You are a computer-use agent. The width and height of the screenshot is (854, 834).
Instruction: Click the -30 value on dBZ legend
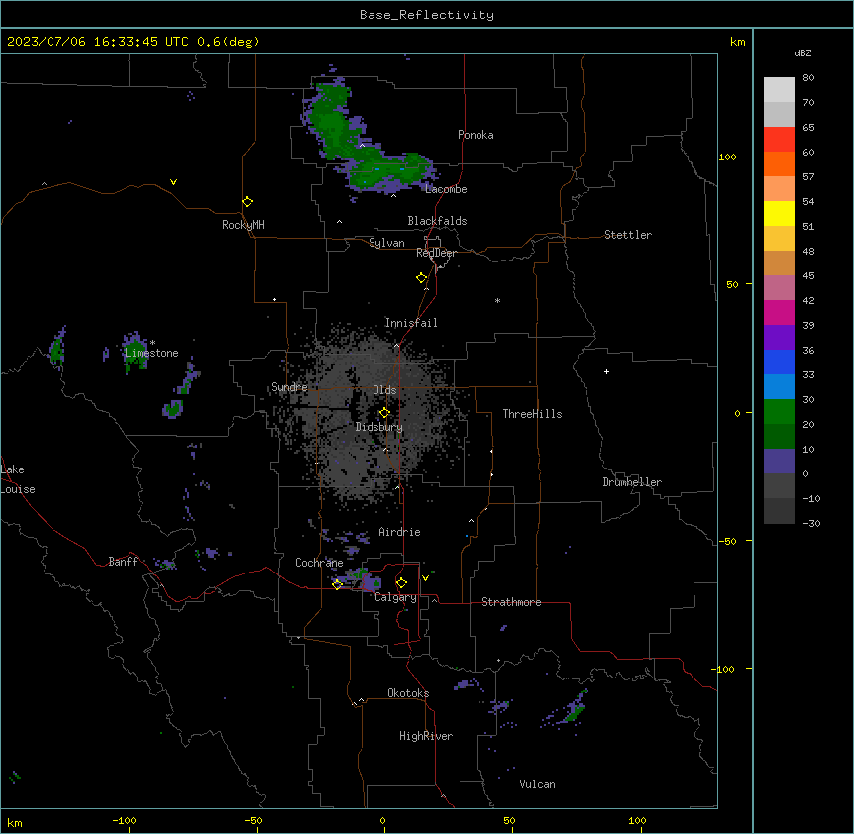coord(811,523)
